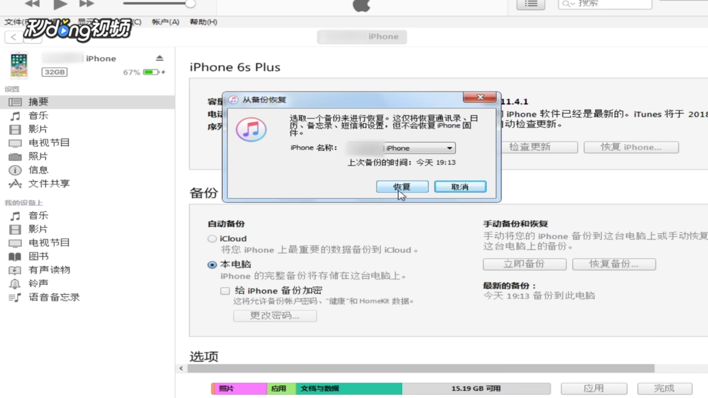Click the play button
Viewport: 708px width, 398px height.
pyautogui.click(x=60, y=5)
